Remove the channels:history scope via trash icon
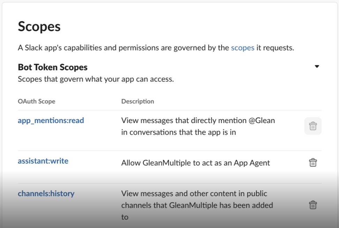339x228 pixels. point(312,206)
